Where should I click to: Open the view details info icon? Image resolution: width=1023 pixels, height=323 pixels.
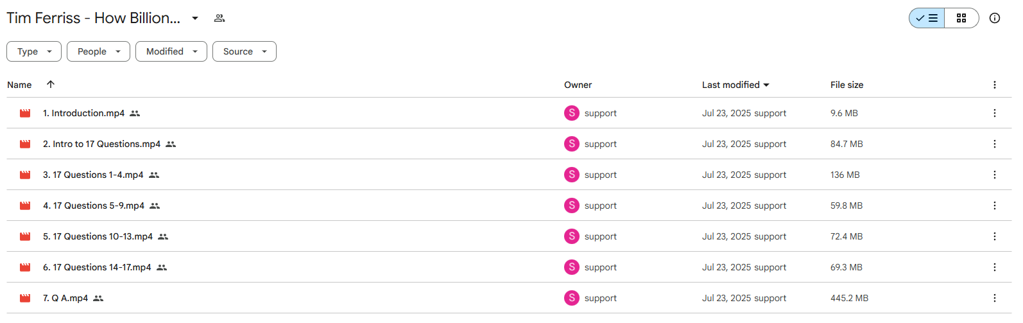(995, 18)
